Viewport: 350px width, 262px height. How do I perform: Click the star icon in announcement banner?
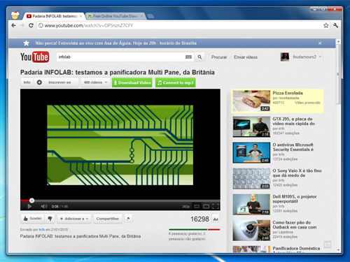click(26, 43)
